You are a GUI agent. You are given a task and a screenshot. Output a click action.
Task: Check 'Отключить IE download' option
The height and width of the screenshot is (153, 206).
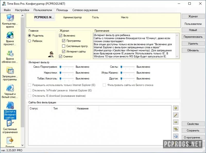30,96
